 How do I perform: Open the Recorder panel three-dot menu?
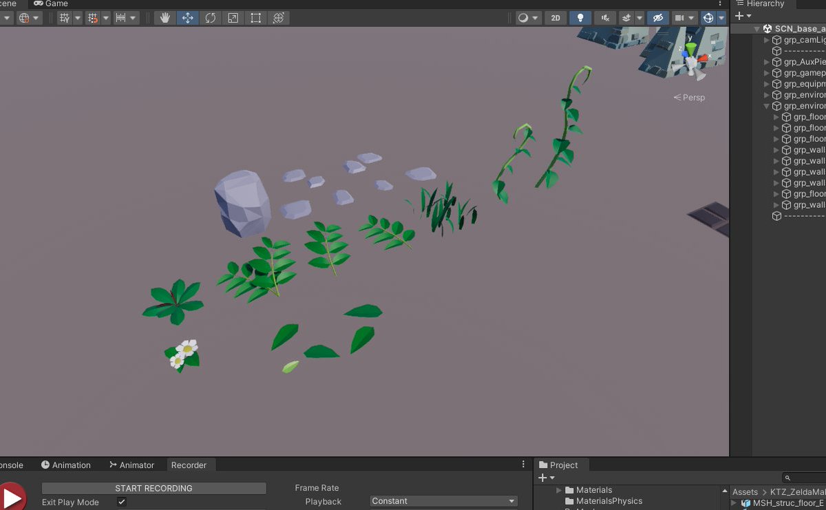tap(523, 465)
